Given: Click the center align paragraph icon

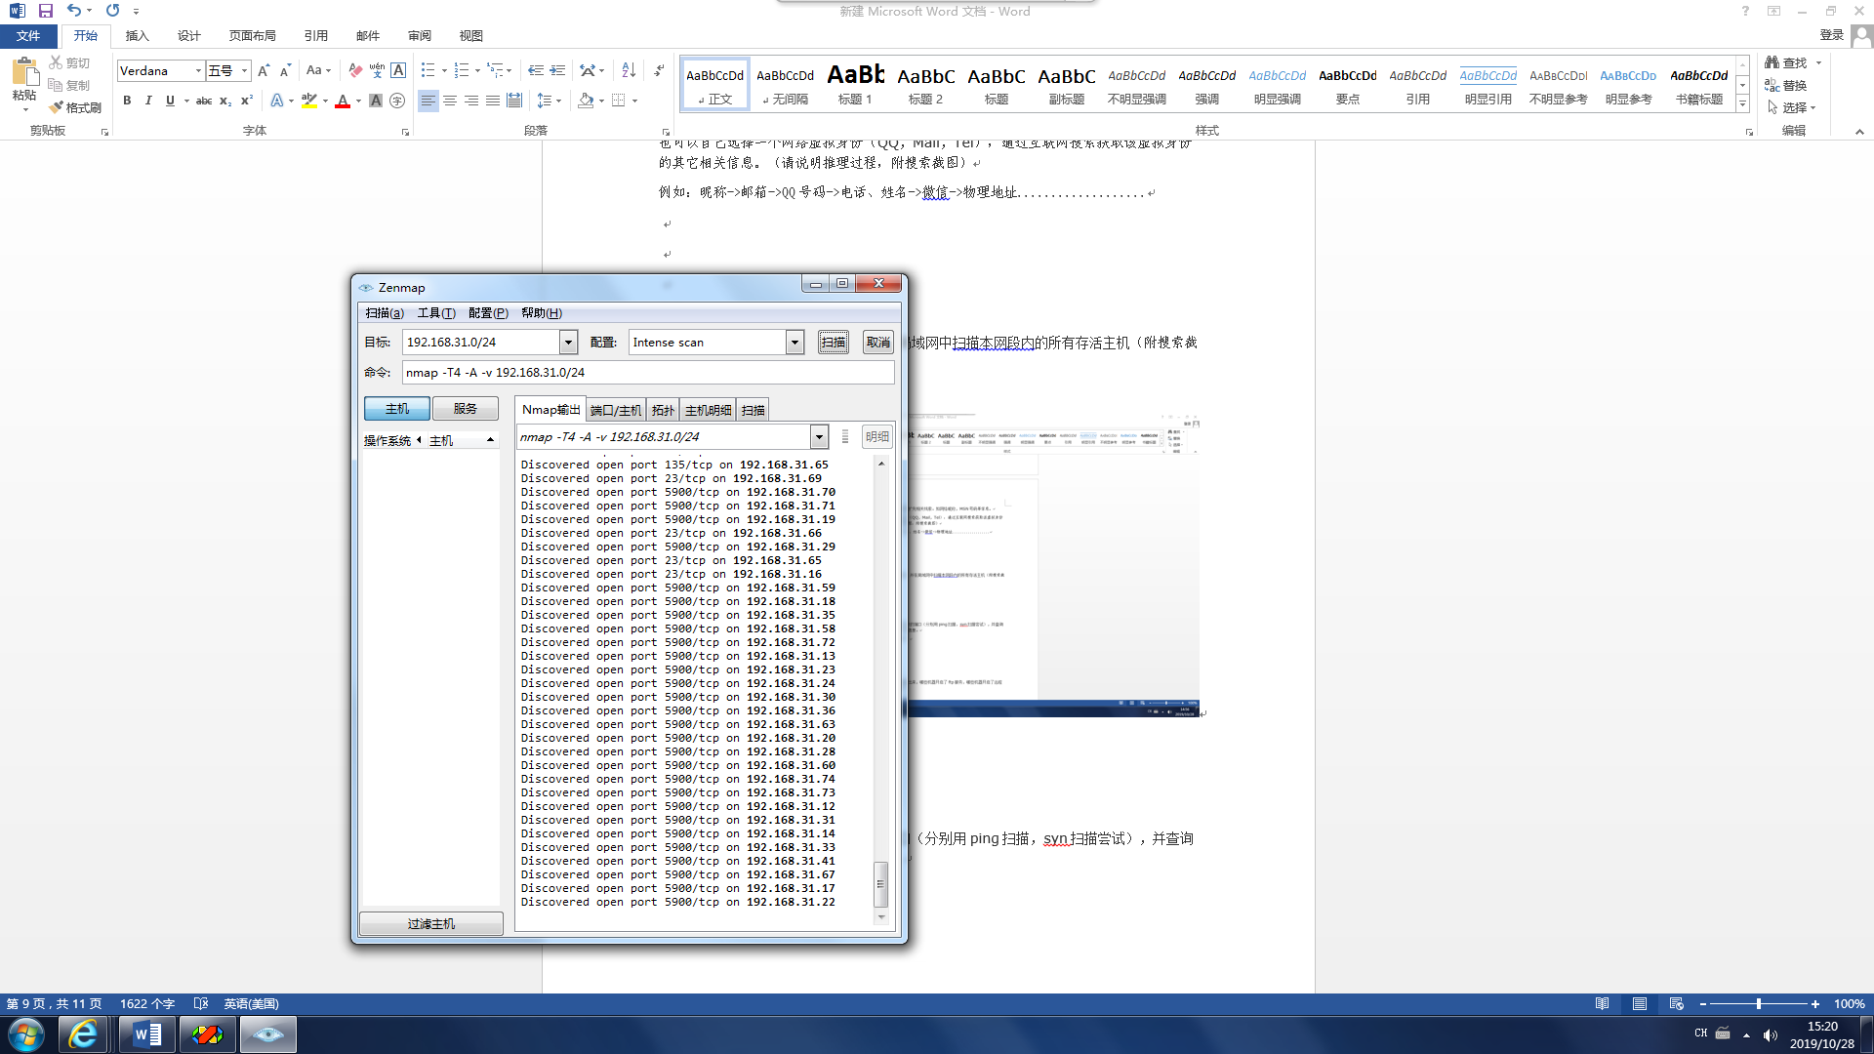Looking at the screenshot, I should (x=450, y=101).
